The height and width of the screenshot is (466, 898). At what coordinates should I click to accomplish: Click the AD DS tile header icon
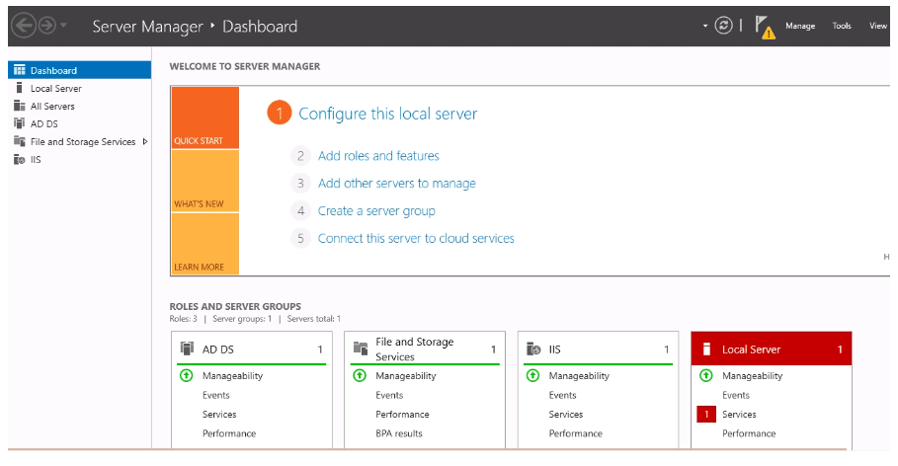187,349
